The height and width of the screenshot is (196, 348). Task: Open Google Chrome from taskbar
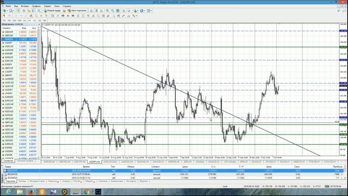point(87,192)
